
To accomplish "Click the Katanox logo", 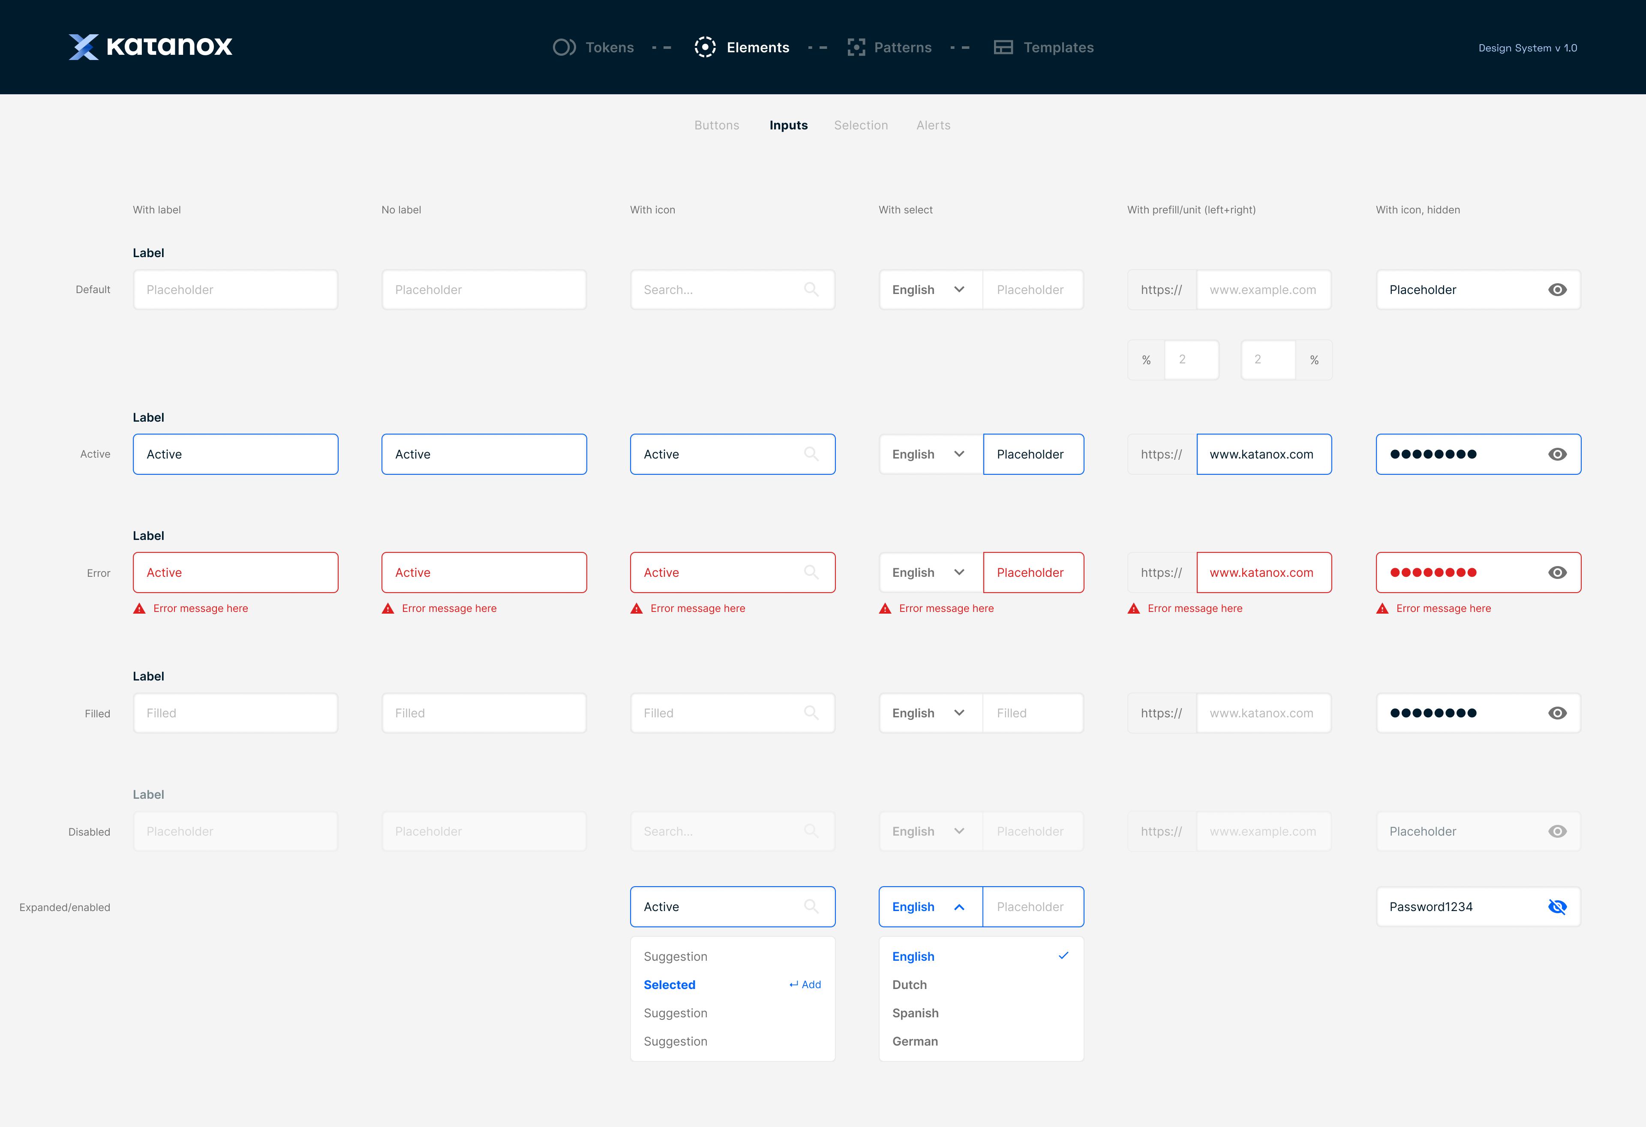I will click(x=150, y=47).
